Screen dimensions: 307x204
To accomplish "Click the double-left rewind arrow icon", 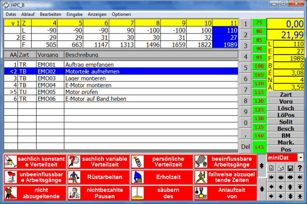I will pos(281,177).
